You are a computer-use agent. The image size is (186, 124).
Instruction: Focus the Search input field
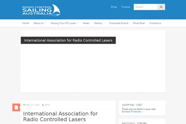pyautogui.click(x=146, y=7)
